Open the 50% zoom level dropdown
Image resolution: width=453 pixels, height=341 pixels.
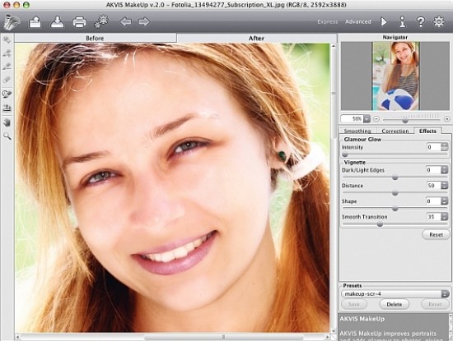[x=367, y=119]
